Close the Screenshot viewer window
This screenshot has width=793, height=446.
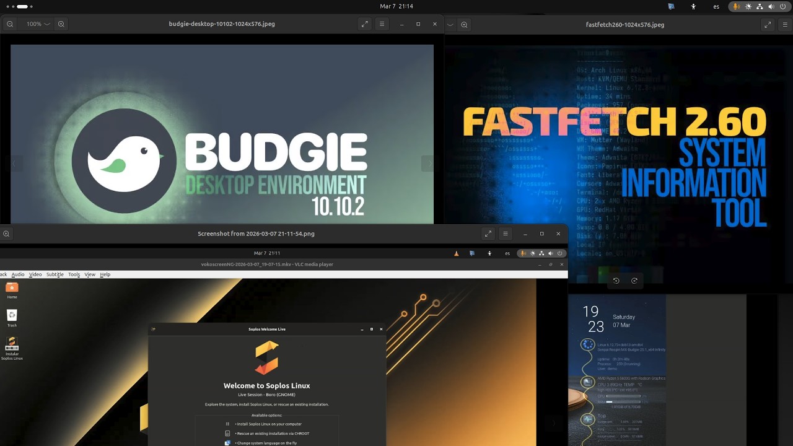point(558,234)
